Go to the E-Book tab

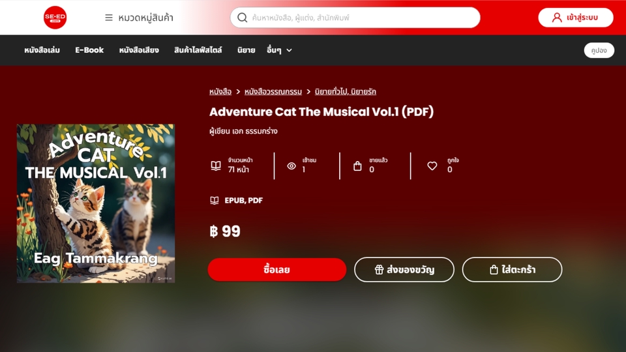pyautogui.click(x=89, y=50)
